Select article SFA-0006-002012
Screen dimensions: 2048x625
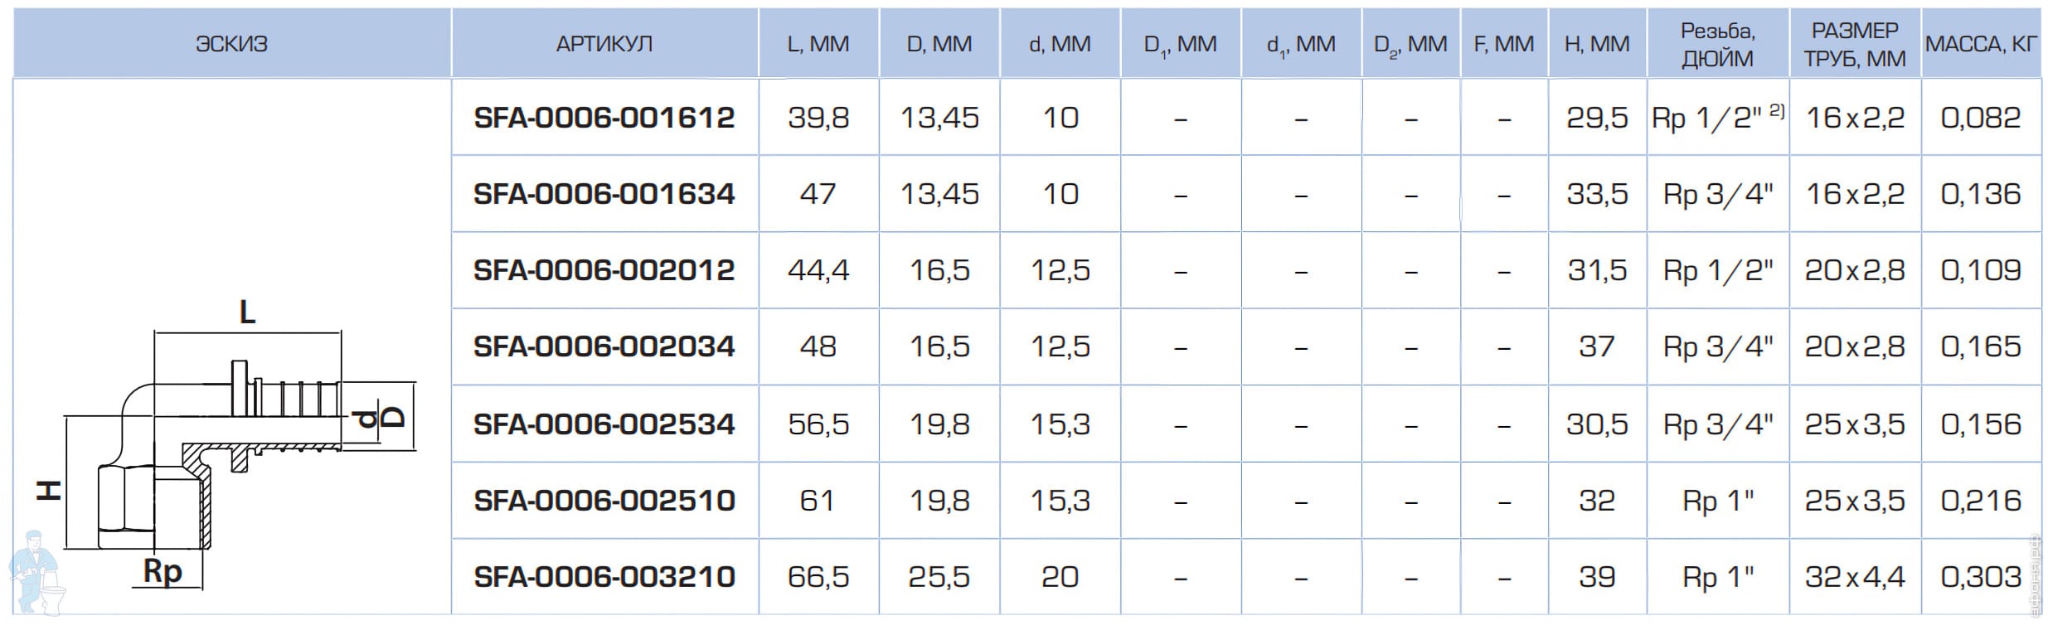coord(604,270)
